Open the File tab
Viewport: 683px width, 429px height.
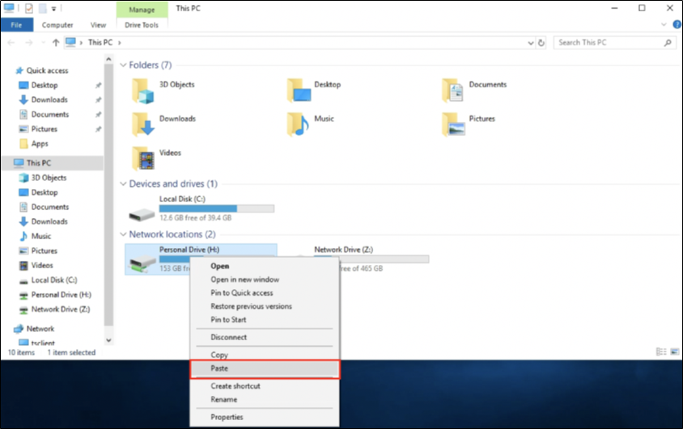coord(16,25)
